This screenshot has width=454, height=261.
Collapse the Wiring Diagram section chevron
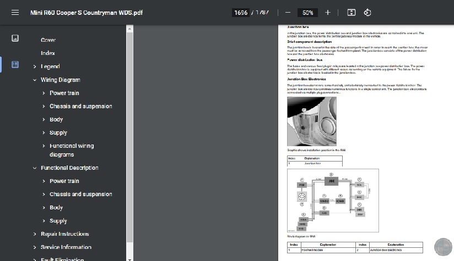point(35,80)
